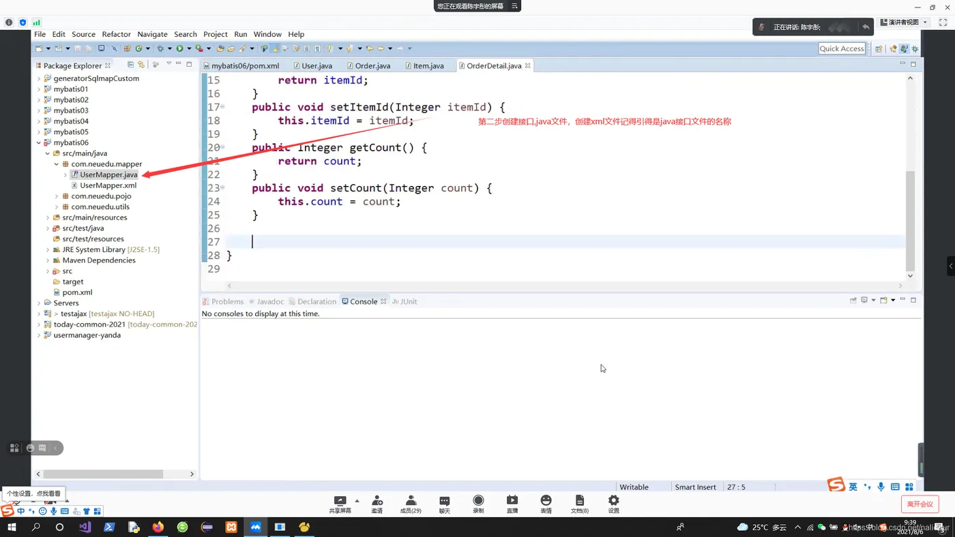955x537 pixels.
Task: Open Visual Studio from the taskbar
Action: (x=85, y=527)
